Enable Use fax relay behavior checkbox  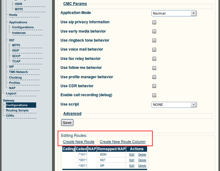pos(154,59)
